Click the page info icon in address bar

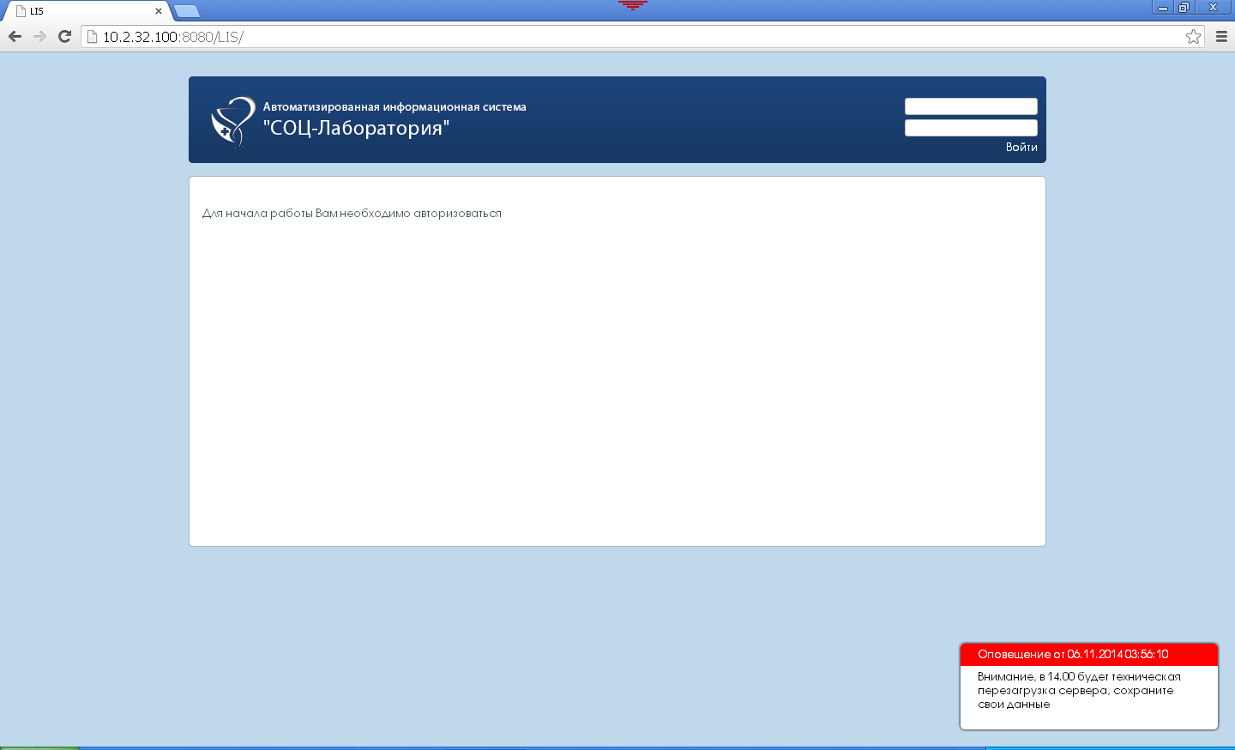click(93, 37)
